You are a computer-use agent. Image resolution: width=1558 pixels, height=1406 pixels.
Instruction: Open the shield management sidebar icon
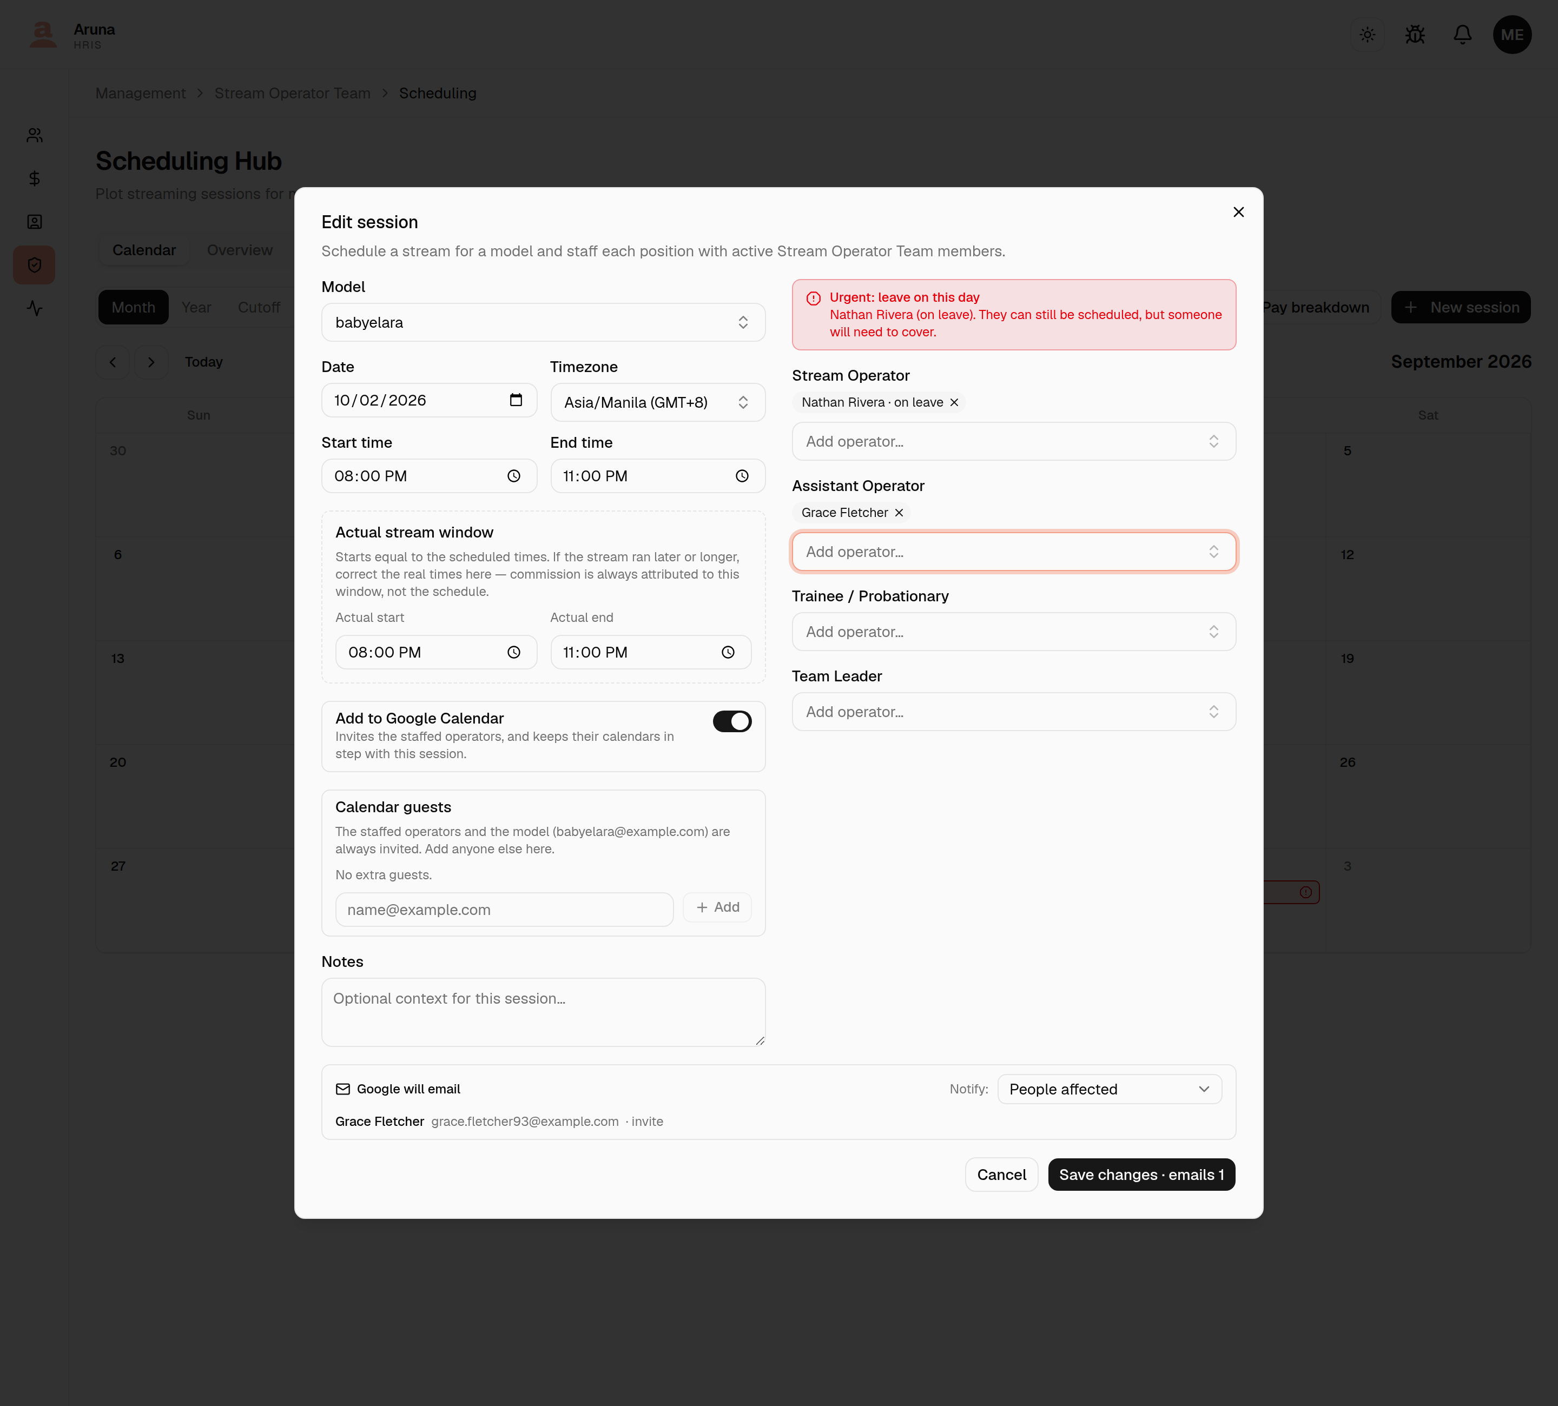coord(34,265)
